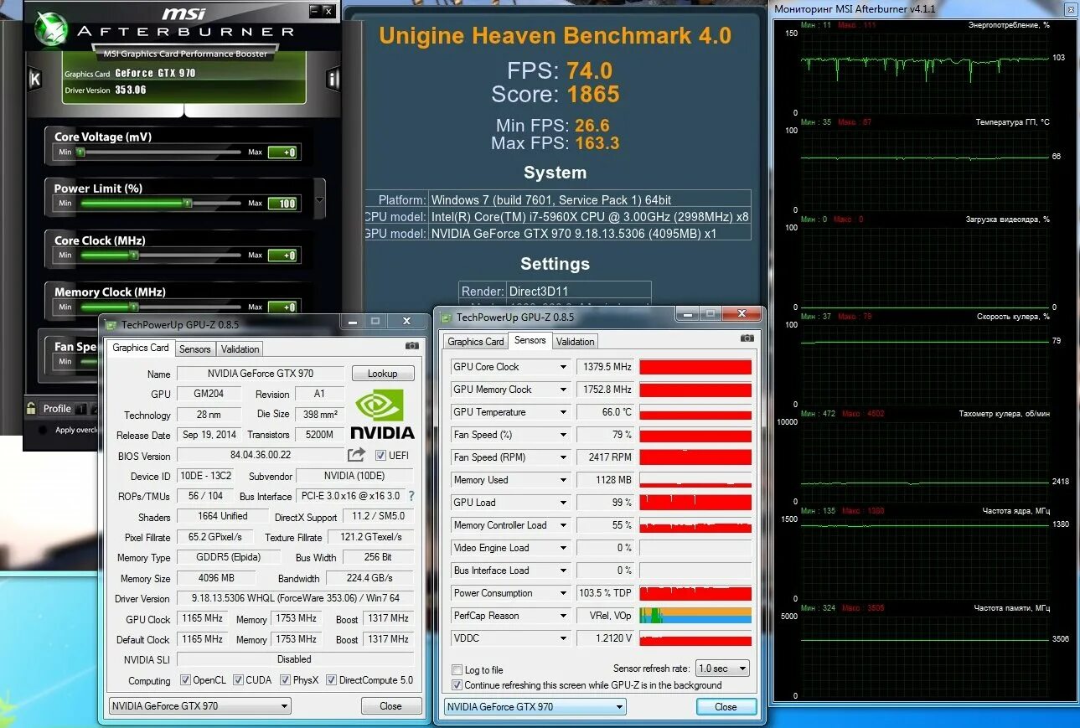Open the GPU Temperature sensor dropdown
The height and width of the screenshot is (728, 1080).
pyautogui.click(x=563, y=412)
